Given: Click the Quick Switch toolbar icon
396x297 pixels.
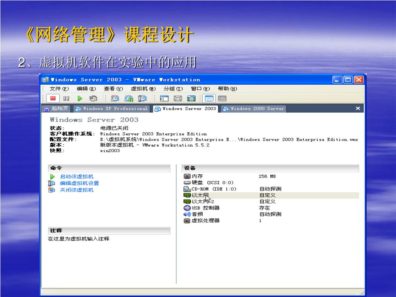Looking at the screenshot, I should click(178, 99).
